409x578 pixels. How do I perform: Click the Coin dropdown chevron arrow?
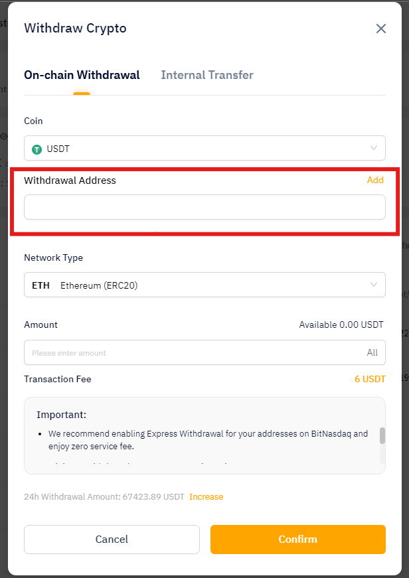click(374, 149)
